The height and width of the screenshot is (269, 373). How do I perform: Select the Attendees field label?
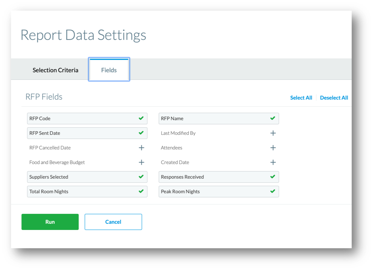(x=171, y=148)
